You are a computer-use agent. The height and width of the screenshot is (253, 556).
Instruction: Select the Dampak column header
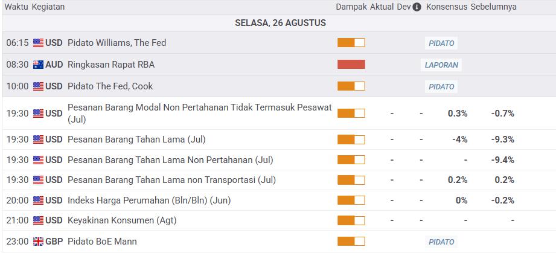click(x=351, y=7)
